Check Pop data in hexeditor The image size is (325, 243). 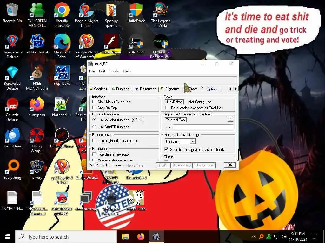[94, 154]
